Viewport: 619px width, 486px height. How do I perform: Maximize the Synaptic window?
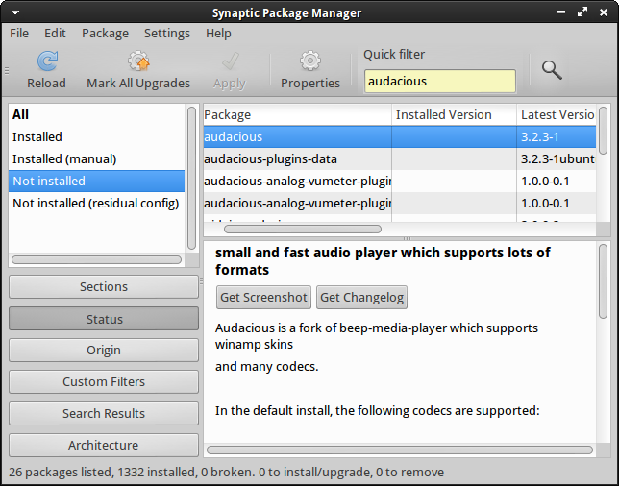(x=582, y=12)
